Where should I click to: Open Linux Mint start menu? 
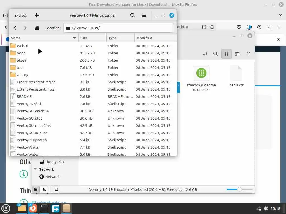(6, 208)
